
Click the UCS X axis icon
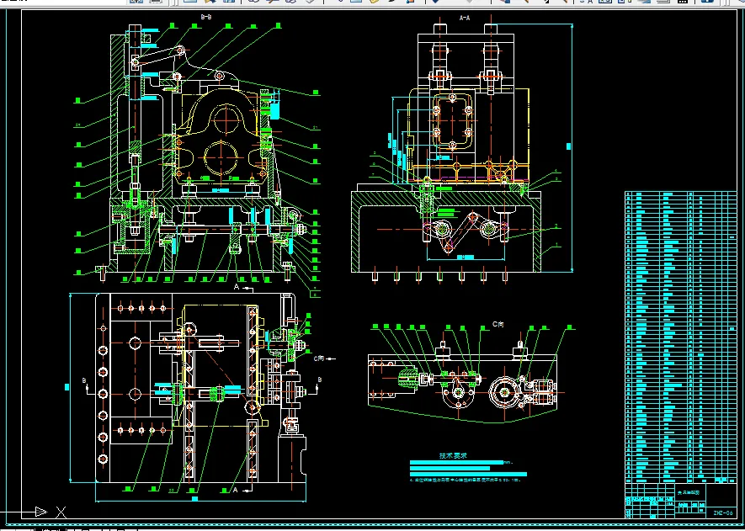61,512
